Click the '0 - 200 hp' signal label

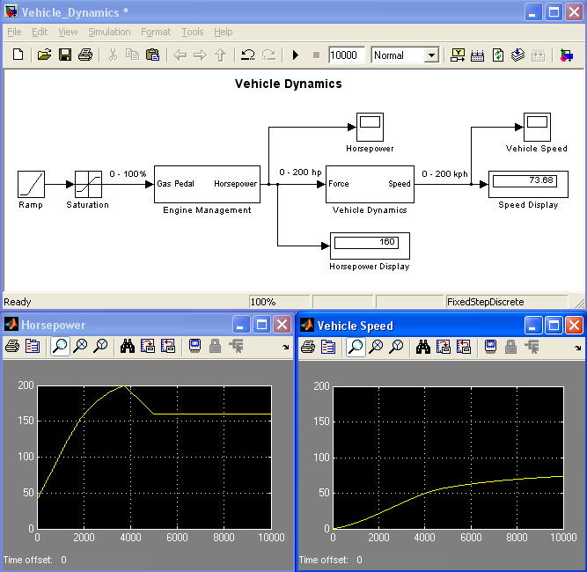coord(301,172)
